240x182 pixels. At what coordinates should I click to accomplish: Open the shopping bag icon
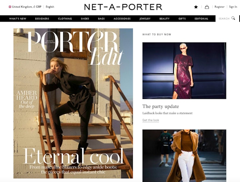[x=207, y=7]
